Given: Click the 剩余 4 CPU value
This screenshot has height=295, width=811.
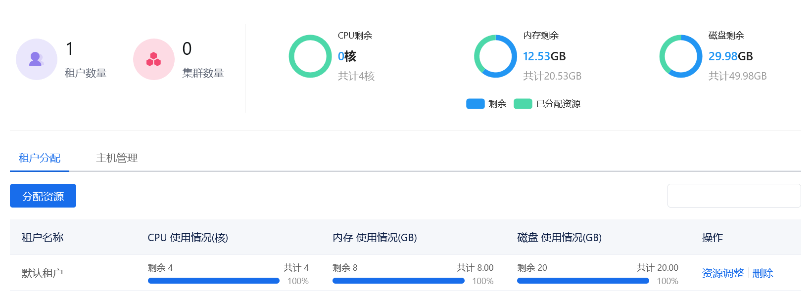Looking at the screenshot, I should pyautogui.click(x=160, y=268).
